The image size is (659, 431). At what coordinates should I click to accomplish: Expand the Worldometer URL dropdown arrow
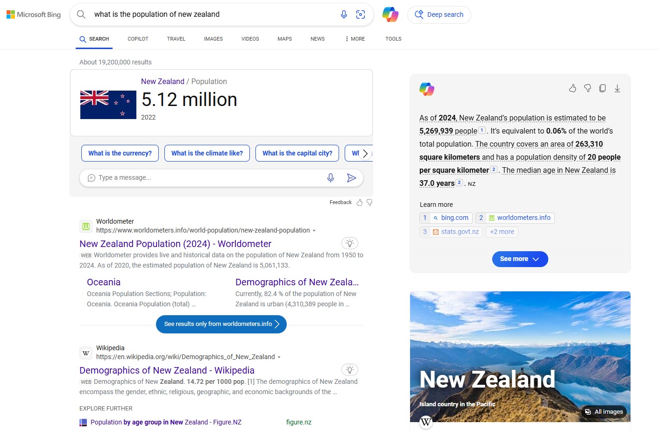pos(314,231)
